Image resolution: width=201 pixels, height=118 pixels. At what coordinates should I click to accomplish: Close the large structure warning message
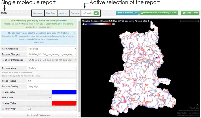click(75, 33)
